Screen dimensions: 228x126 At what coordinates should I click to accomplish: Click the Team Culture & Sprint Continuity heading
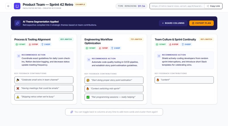175,39
